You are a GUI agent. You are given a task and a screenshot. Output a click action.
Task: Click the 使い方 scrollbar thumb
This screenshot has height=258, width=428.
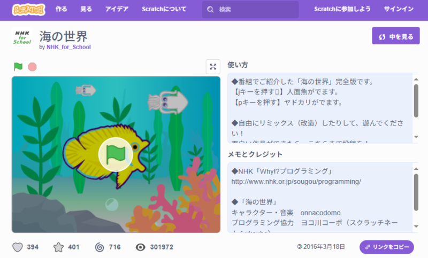click(416, 101)
